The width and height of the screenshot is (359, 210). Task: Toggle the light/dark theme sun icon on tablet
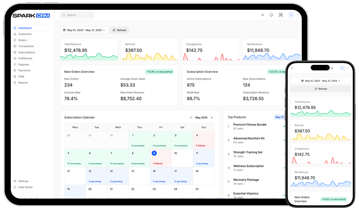coord(263,15)
